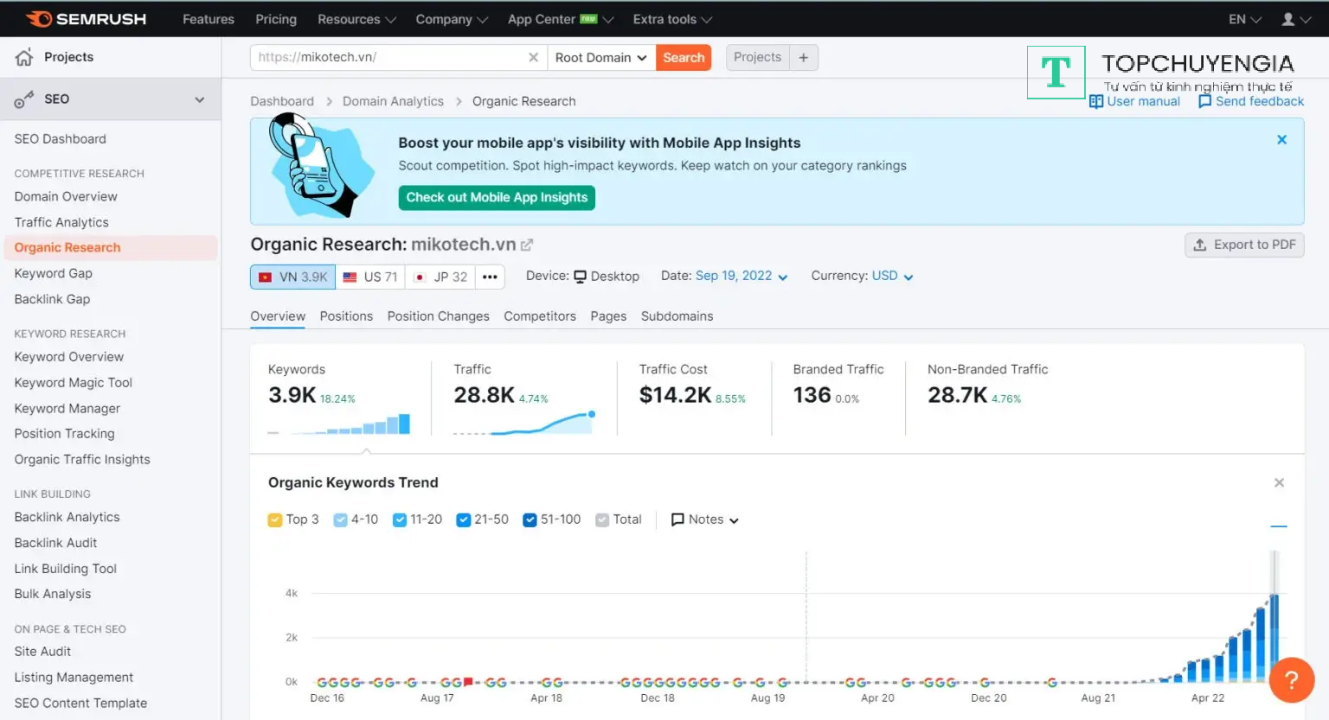Switch to the Competitors tab
The width and height of the screenshot is (1329, 720).
coord(540,316)
